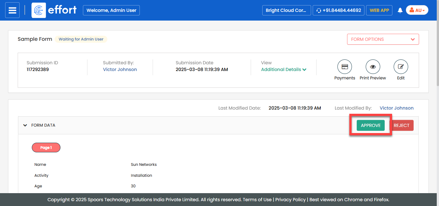Collapse the FORM DATA section
The height and width of the screenshot is (206, 439).
25,125
